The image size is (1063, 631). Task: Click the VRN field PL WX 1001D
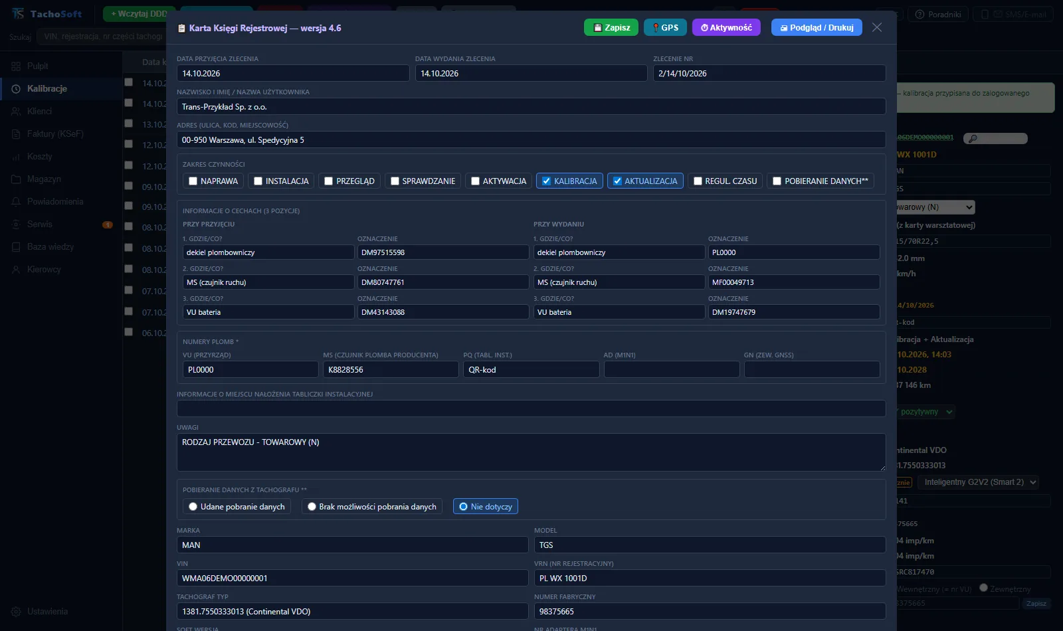(x=710, y=578)
